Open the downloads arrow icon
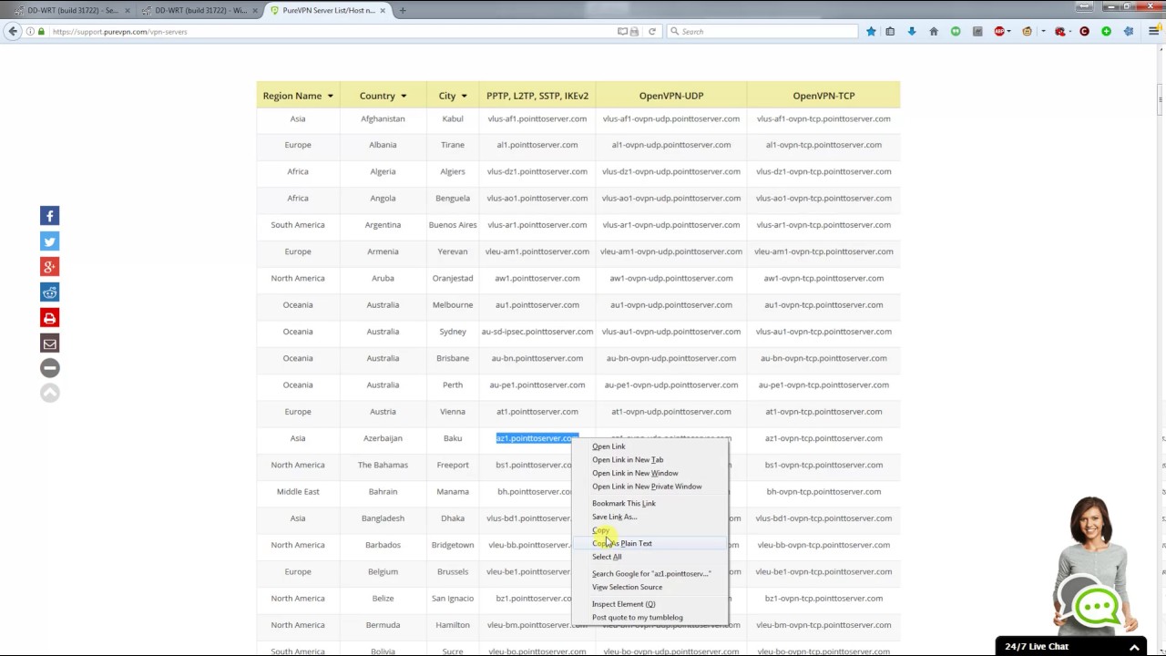Image resolution: width=1166 pixels, height=656 pixels. [x=912, y=31]
